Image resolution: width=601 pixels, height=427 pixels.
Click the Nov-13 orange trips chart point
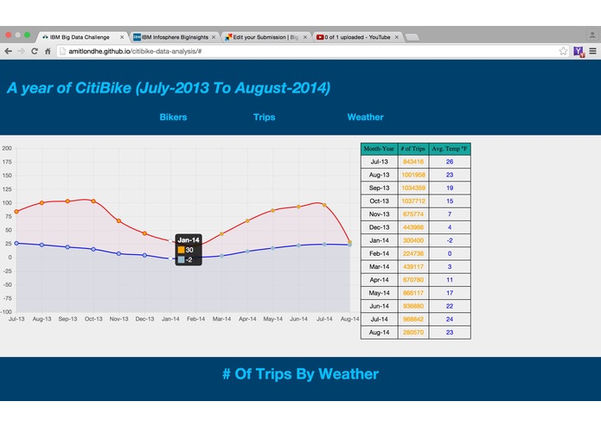tap(118, 221)
